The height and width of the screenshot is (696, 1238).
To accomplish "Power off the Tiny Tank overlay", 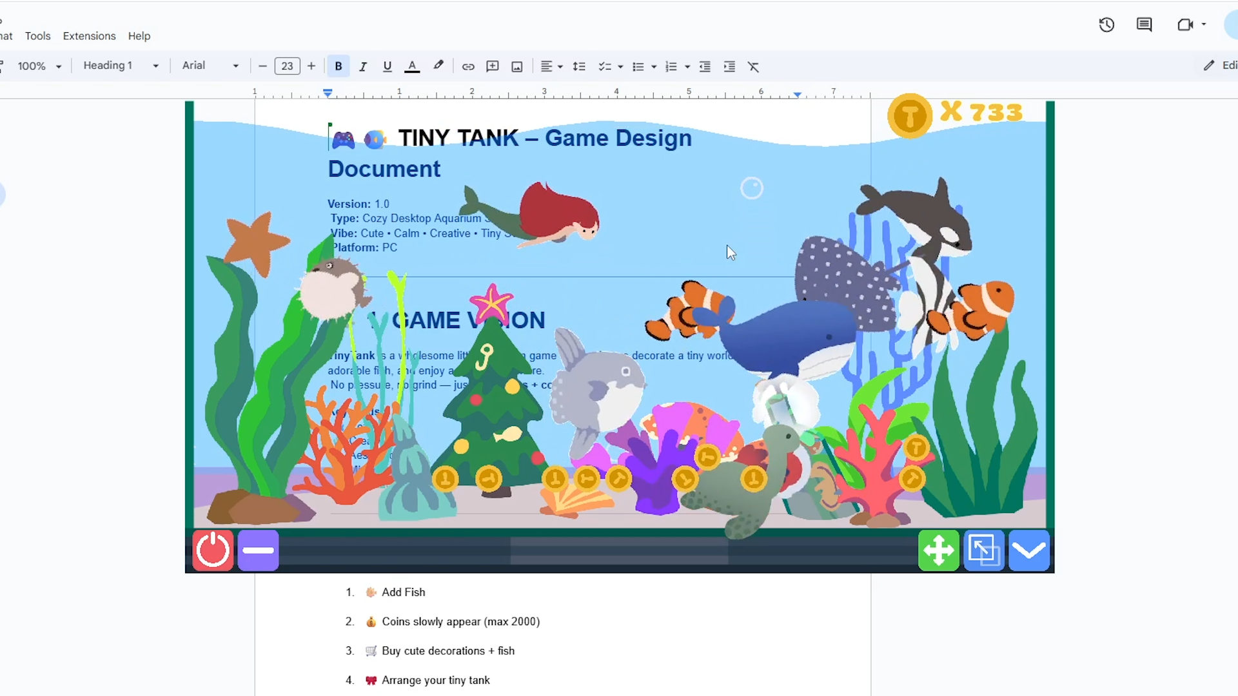I will pos(212,550).
